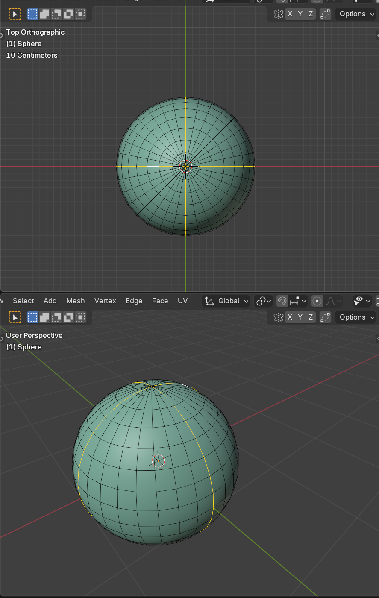
Task: Click the Invert selection mode icon in the top viewport
Action: coord(68,14)
